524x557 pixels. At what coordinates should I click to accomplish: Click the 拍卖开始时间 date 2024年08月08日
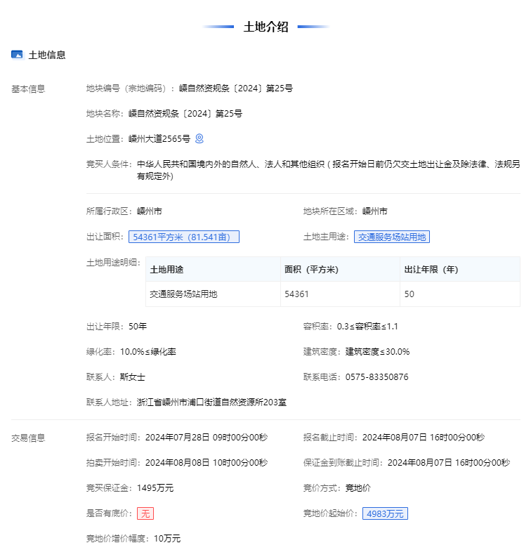point(177,463)
